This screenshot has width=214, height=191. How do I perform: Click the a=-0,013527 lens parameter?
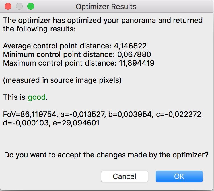pyautogui.click(x=83, y=114)
